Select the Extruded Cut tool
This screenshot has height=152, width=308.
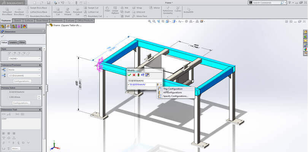coord(58,11)
